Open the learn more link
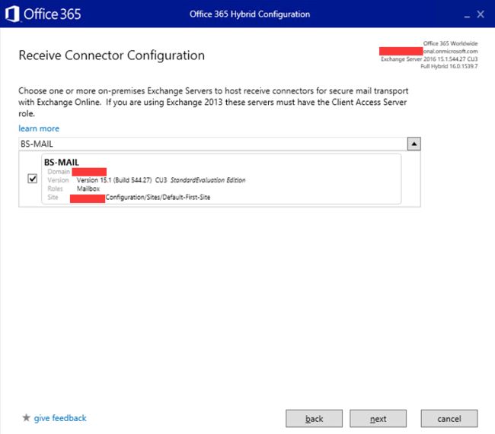 tap(39, 128)
